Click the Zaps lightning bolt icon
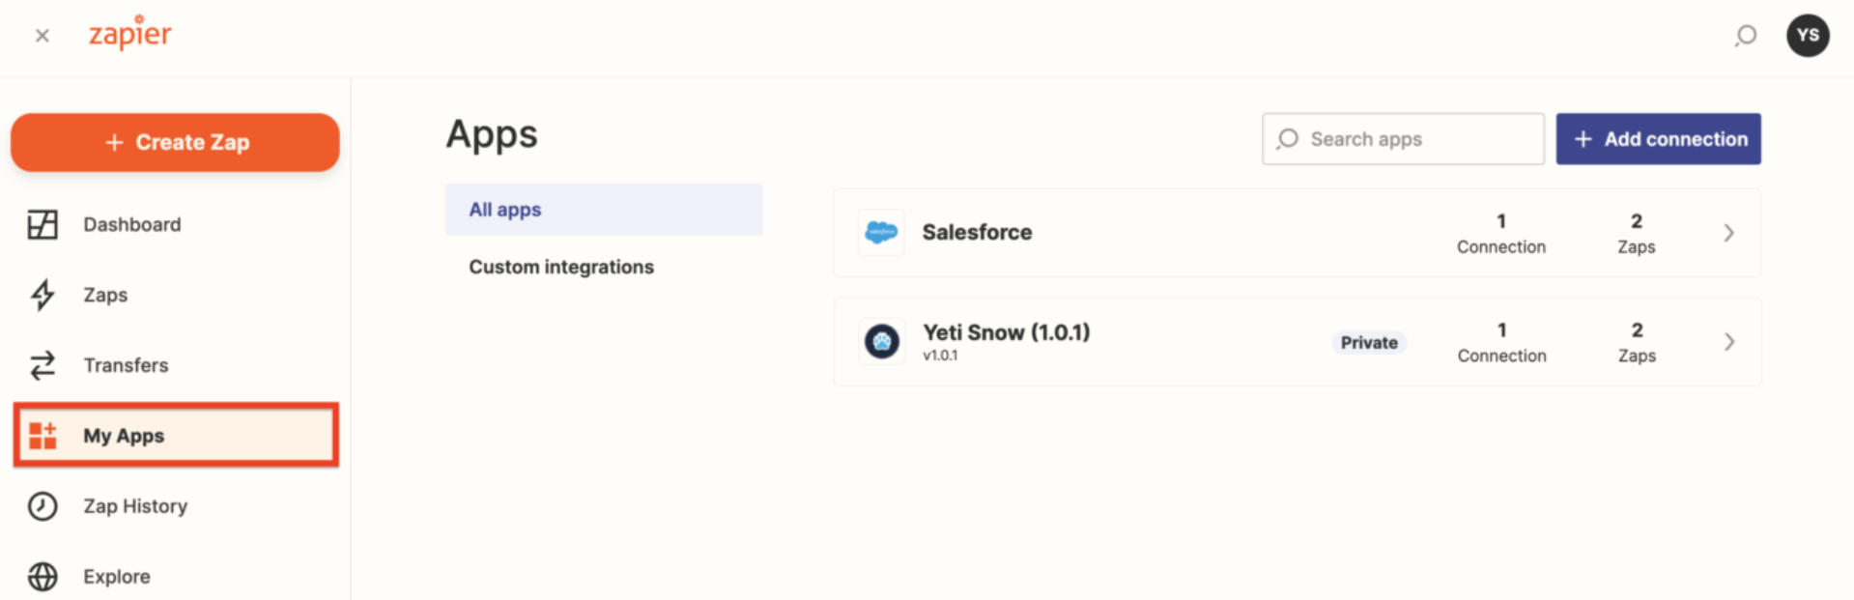 [x=43, y=295]
